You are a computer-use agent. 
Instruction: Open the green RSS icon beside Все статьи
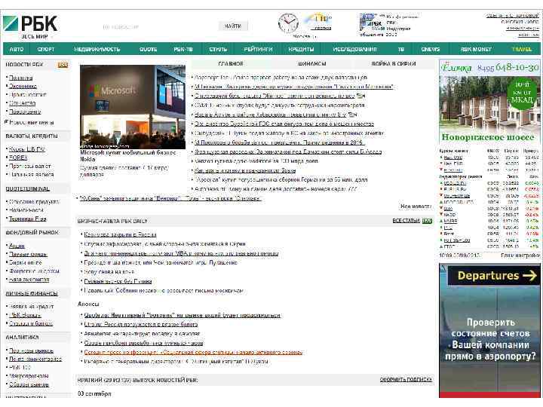[427, 221]
